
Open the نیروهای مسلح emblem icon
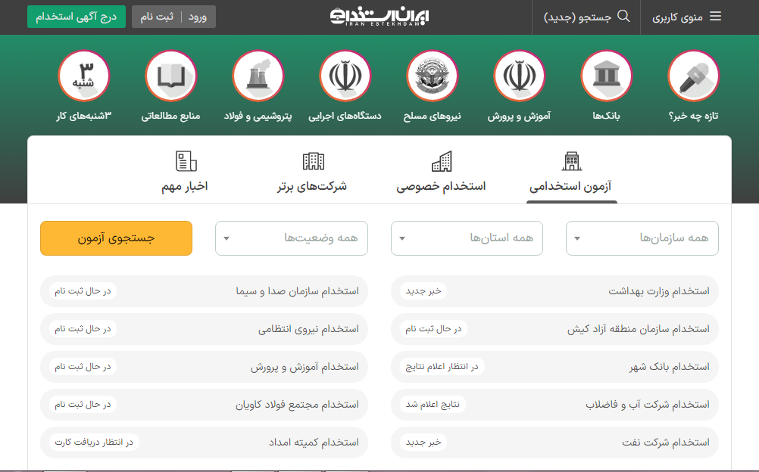pyautogui.click(x=432, y=76)
